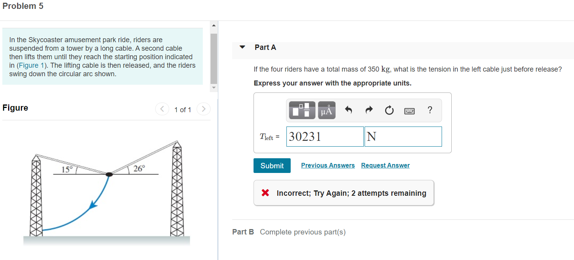Click the reset circular arrow icon

click(x=389, y=111)
